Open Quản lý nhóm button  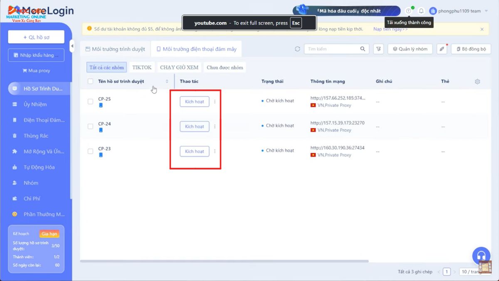click(x=410, y=49)
